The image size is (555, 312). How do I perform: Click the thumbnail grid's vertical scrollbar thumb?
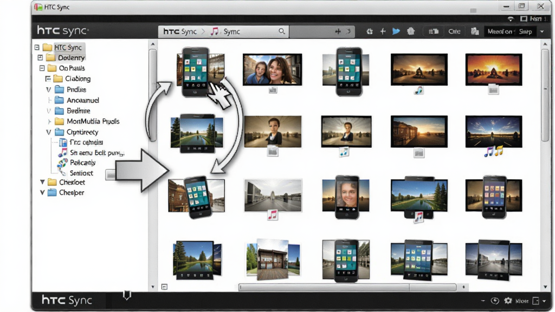(x=545, y=95)
